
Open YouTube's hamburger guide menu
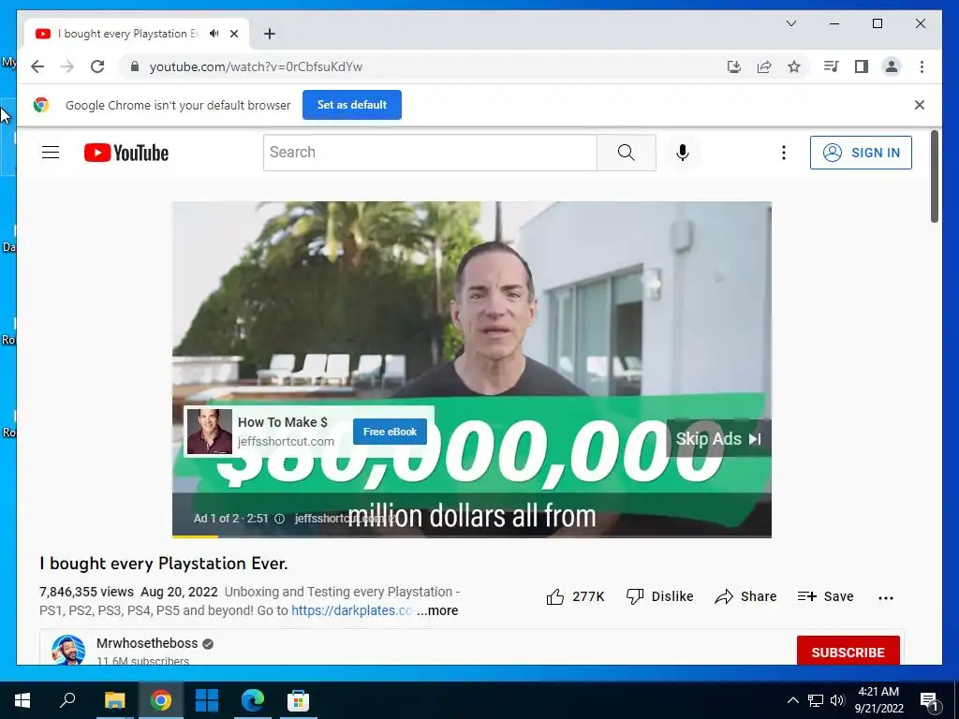coord(51,153)
